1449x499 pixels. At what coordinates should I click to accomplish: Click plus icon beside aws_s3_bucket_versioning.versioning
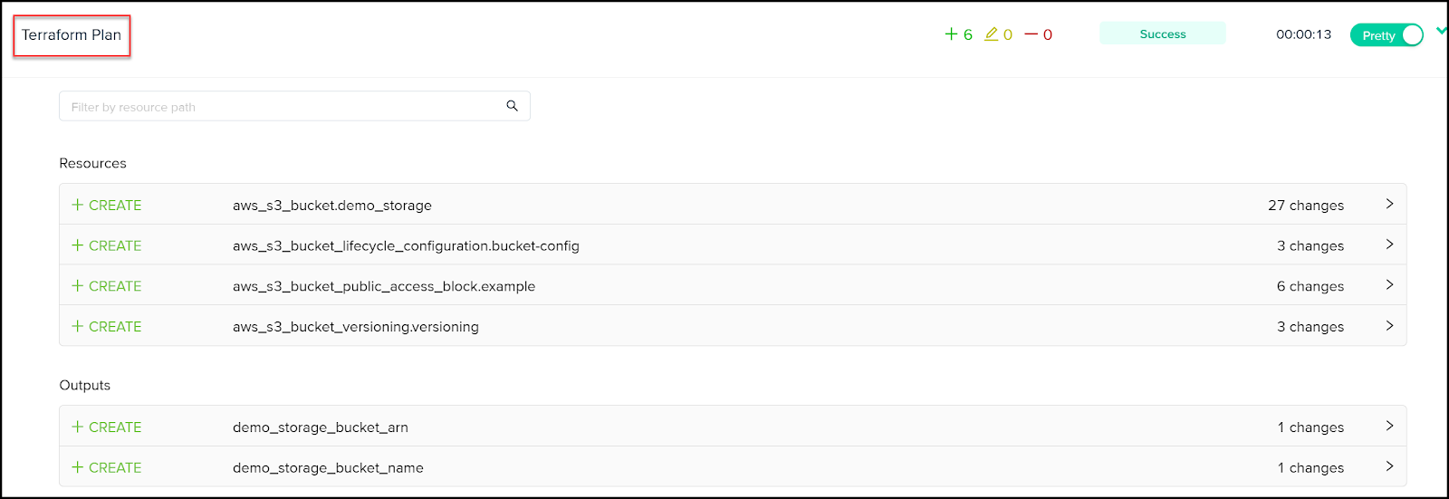(x=78, y=326)
